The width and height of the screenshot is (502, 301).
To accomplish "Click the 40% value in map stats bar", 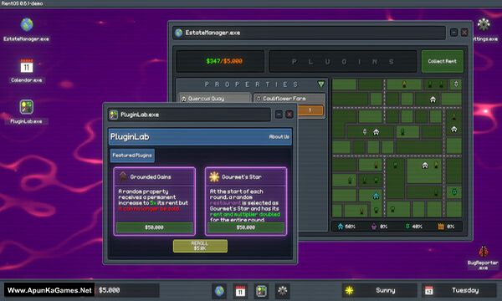I will point(417,227).
